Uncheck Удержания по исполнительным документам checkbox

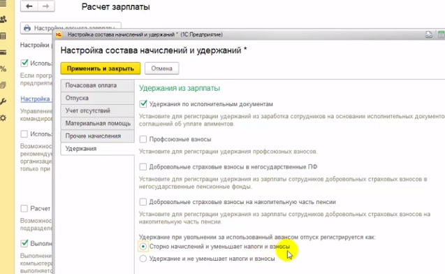(143, 104)
